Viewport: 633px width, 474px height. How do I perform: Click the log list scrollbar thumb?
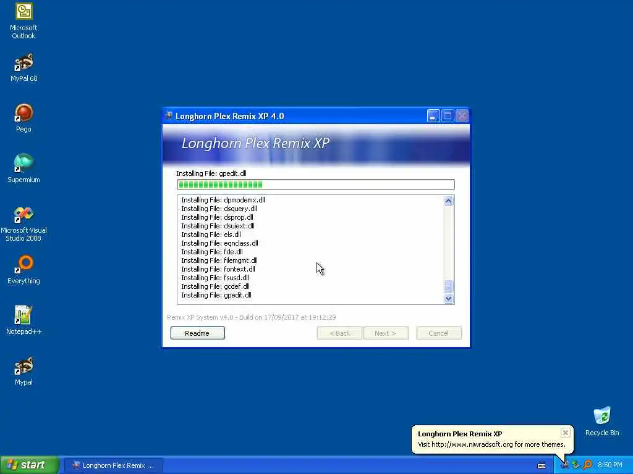click(x=448, y=286)
